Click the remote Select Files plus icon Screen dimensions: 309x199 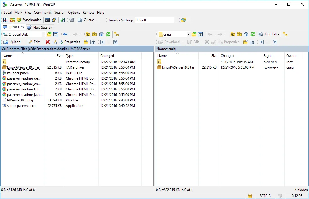[x=262, y=42]
